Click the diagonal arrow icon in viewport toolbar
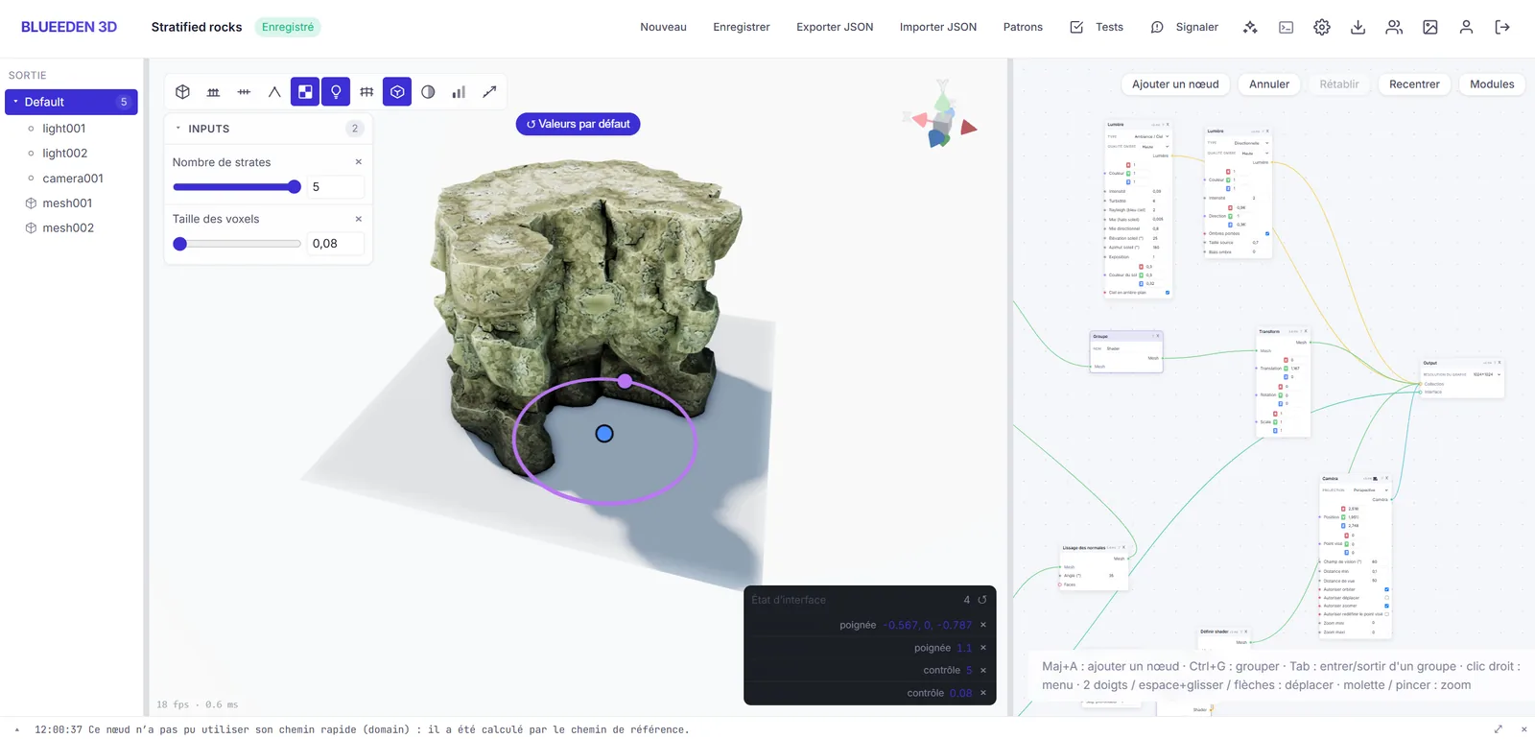1535x739 pixels. click(489, 92)
